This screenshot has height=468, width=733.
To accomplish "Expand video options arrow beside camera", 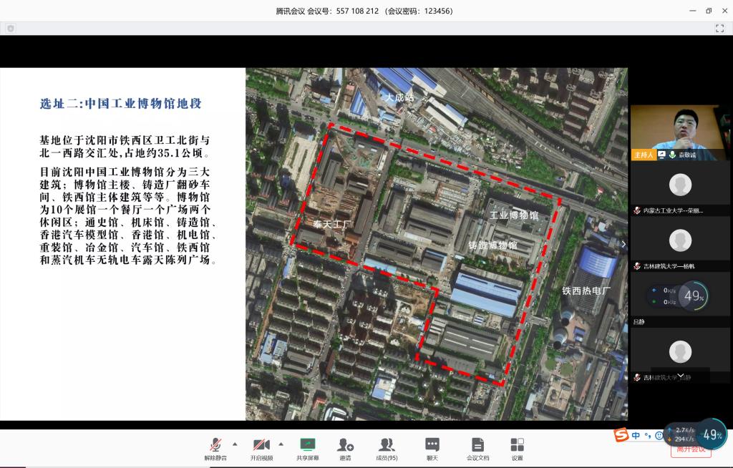I will click(x=281, y=444).
